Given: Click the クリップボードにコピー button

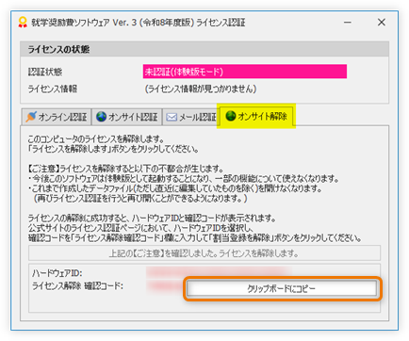Looking at the screenshot, I should pyautogui.click(x=282, y=288).
